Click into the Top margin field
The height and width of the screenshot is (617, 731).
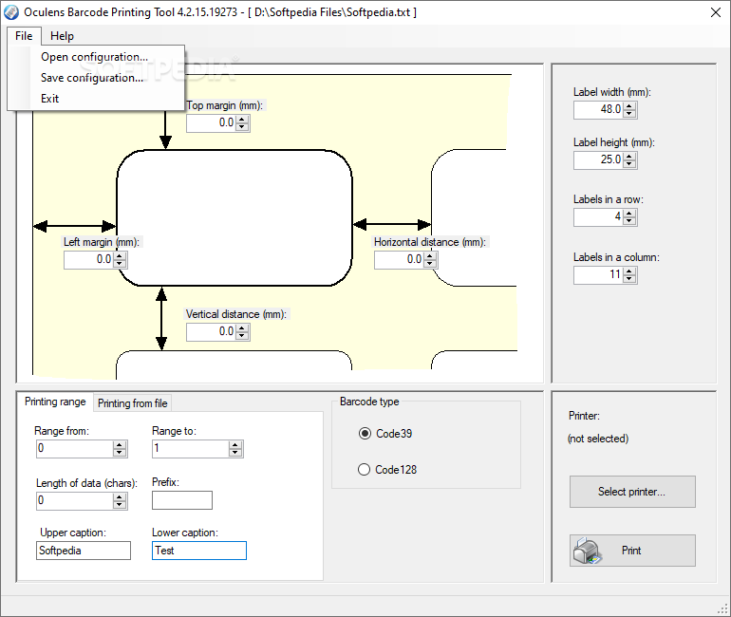212,123
